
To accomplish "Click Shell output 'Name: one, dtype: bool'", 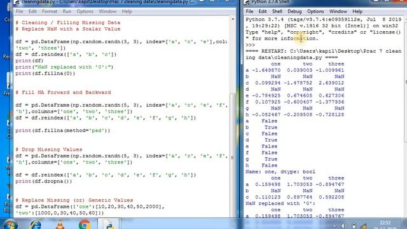I will (x=280, y=172).
